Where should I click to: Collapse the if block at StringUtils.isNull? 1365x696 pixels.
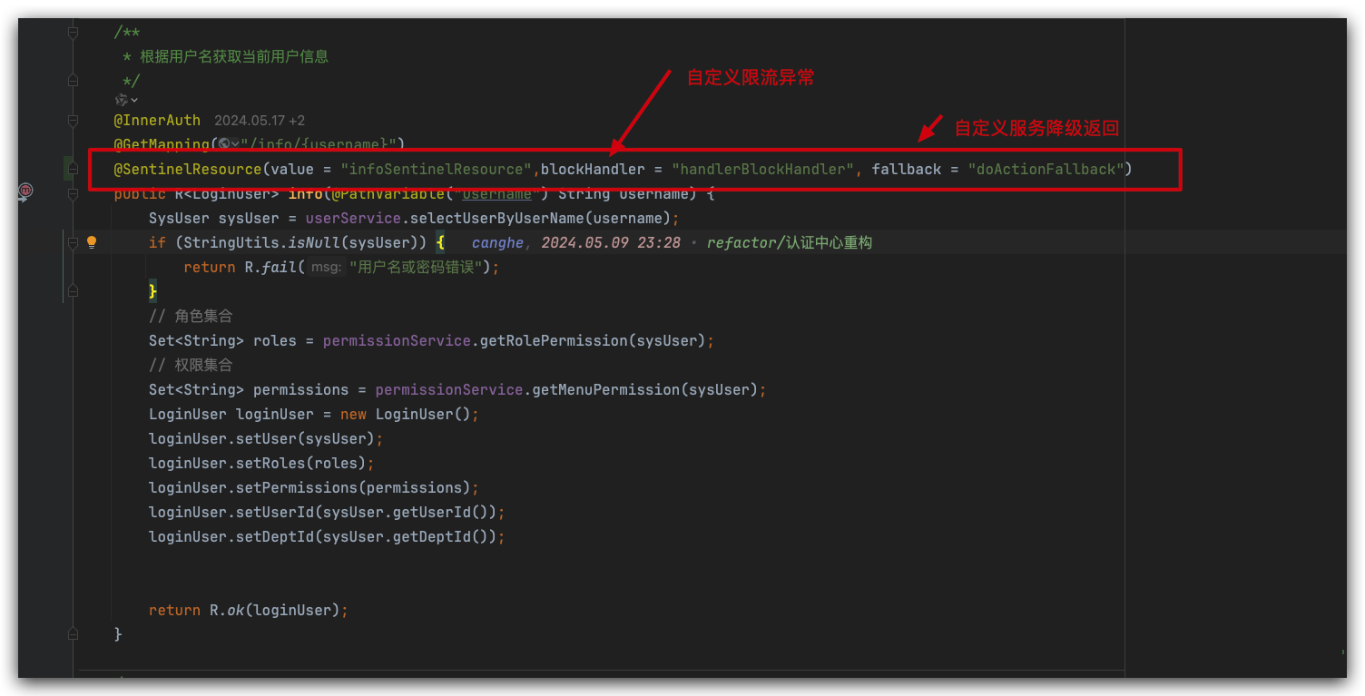73,242
